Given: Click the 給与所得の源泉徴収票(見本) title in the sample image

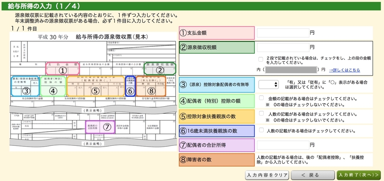Looking at the screenshot, I should tap(112, 37).
